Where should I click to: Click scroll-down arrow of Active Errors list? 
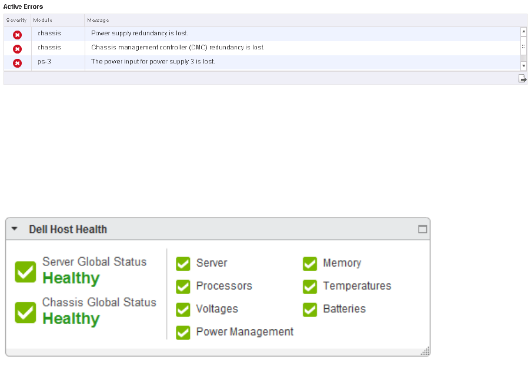523,66
